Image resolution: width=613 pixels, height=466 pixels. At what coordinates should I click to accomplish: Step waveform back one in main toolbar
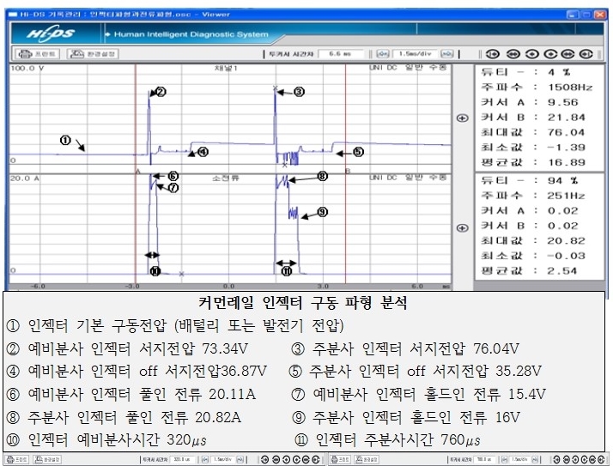pyautogui.click(x=531, y=54)
